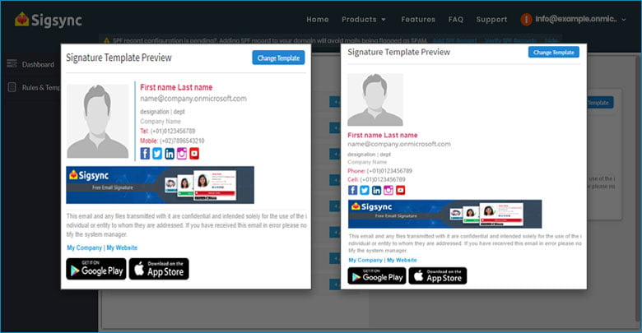Click the YouTube icon in right signature preview
Viewport: 642px width, 333px height.
tap(402, 190)
